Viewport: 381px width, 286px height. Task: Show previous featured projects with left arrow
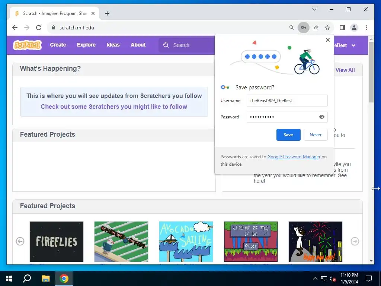coord(20,241)
